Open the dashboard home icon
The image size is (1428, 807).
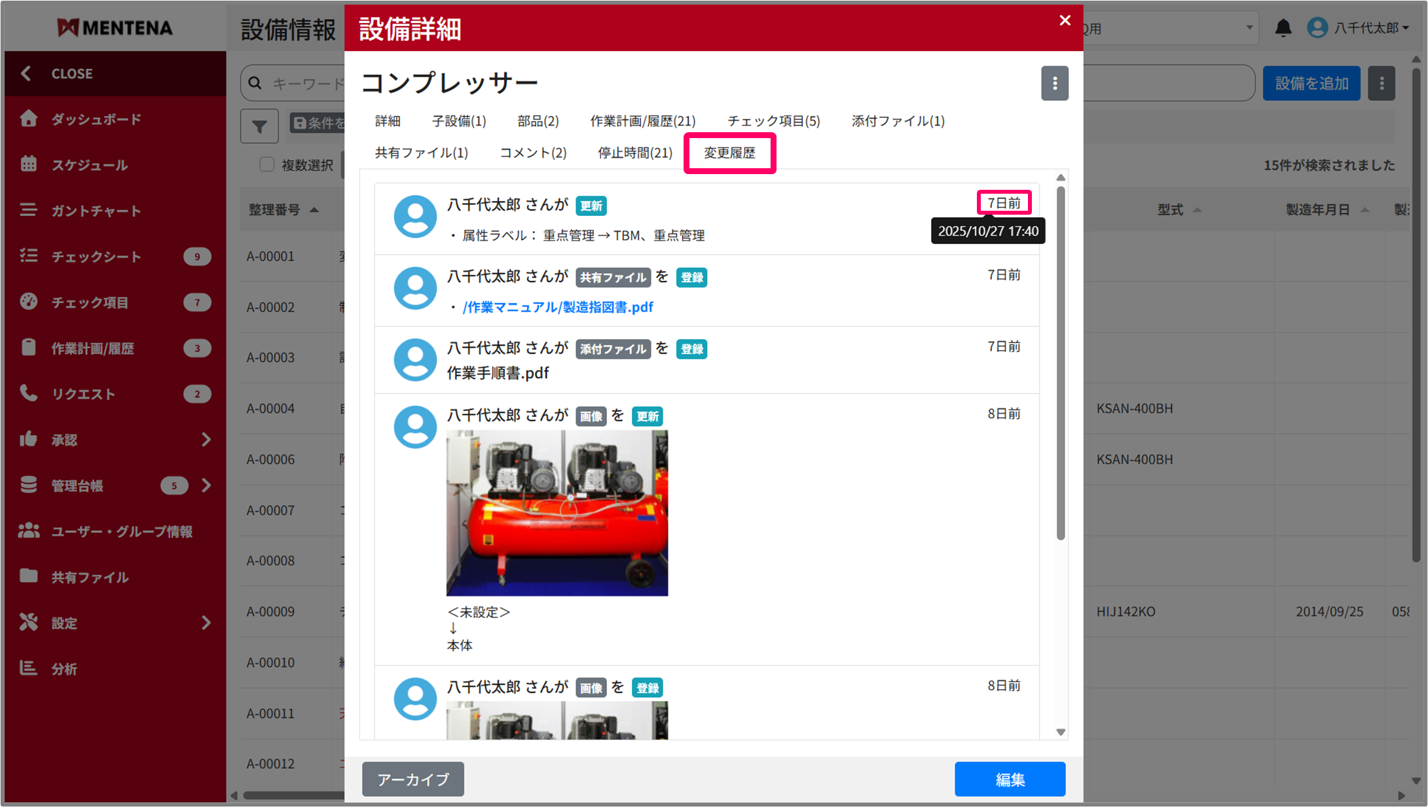tap(28, 118)
